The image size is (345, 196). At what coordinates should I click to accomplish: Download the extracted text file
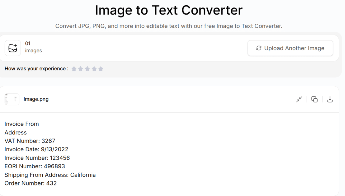330,99
